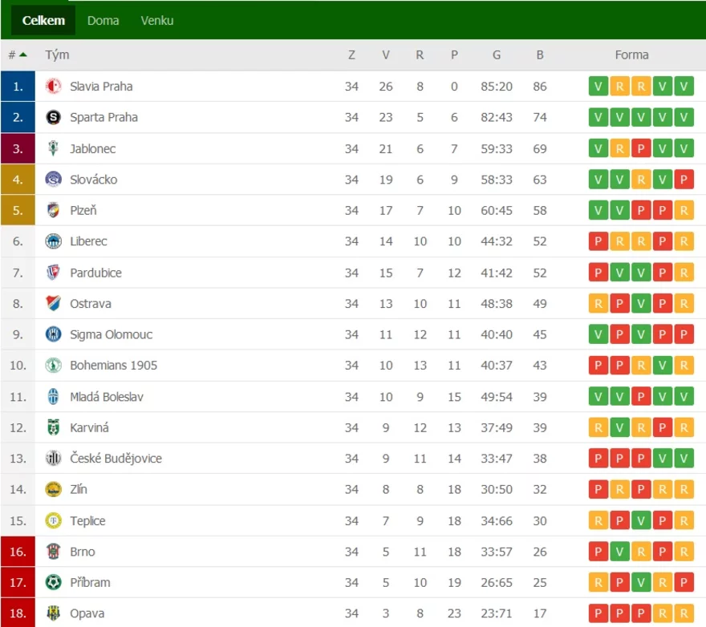The width and height of the screenshot is (706, 627).
Task: Select the Celkem tab
Action: coord(43,21)
